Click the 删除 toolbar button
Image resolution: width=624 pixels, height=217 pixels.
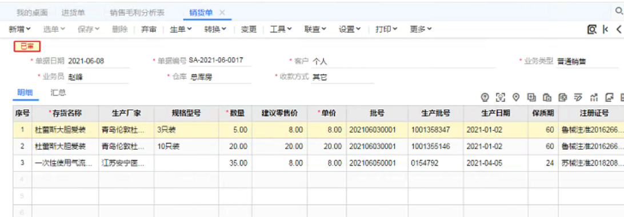tap(120, 30)
